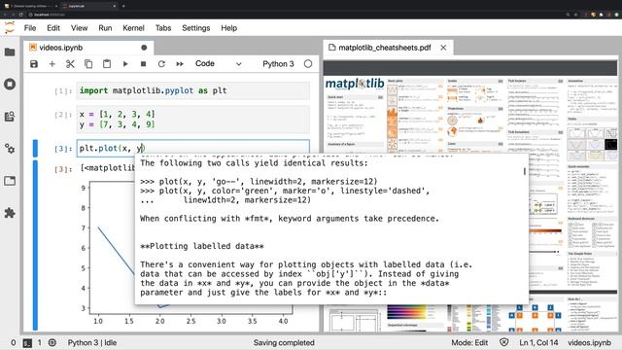Image resolution: width=622 pixels, height=350 pixels.
Task: Click the blue collapser bar beside cell 3 input
Action: 35,149
